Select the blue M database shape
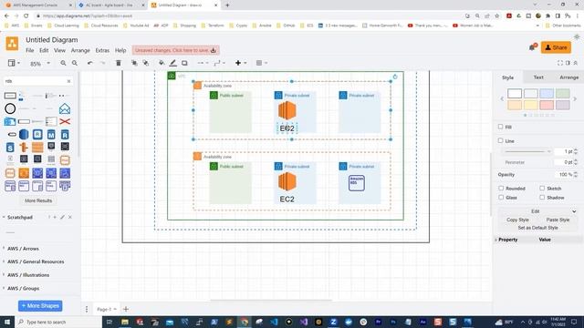The width and height of the screenshot is (584, 328). pos(51,134)
